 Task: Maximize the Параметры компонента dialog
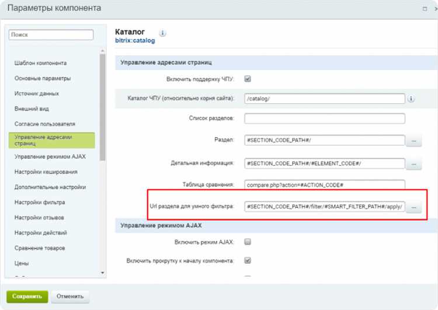point(425,9)
